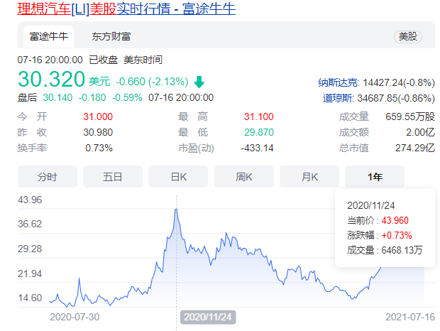Screen dimensions: 440x331
Task: Click the 2020-07-30 start date label
Action: tap(75, 317)
